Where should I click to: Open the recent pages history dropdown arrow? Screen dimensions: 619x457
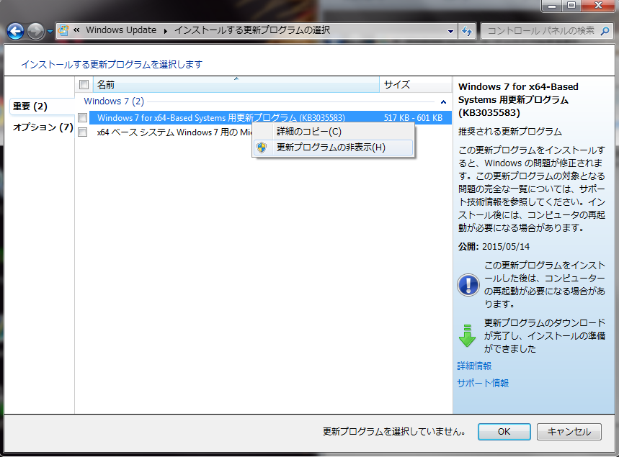click(x=50, y=31)
